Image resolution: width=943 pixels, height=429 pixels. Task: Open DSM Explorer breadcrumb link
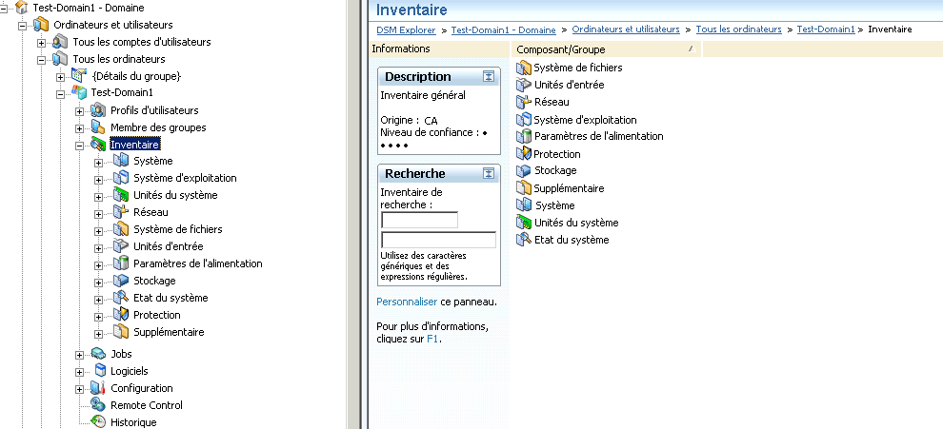pos(407,29)
